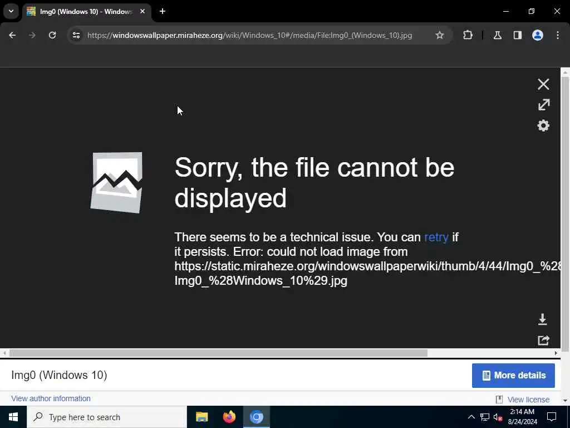Click the taskbar search box

pos(106,417)
